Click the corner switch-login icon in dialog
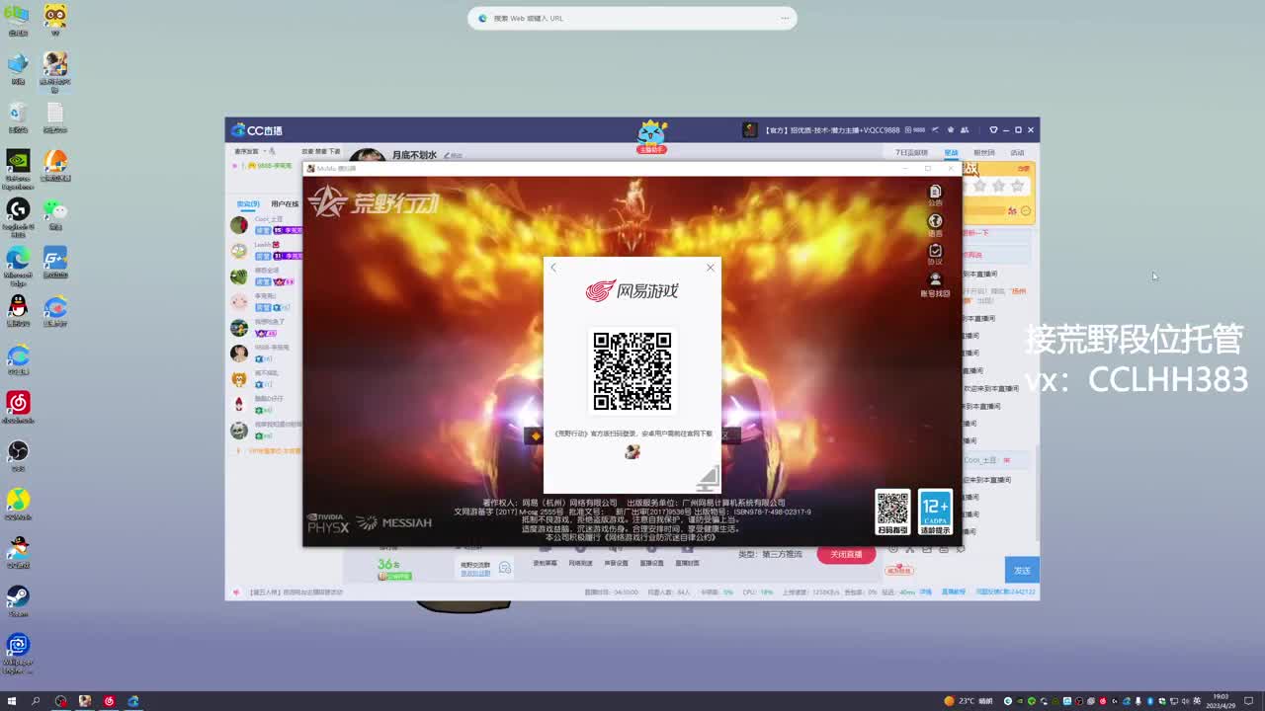The height and width of the screenshot is (711, 1265). 708,479
